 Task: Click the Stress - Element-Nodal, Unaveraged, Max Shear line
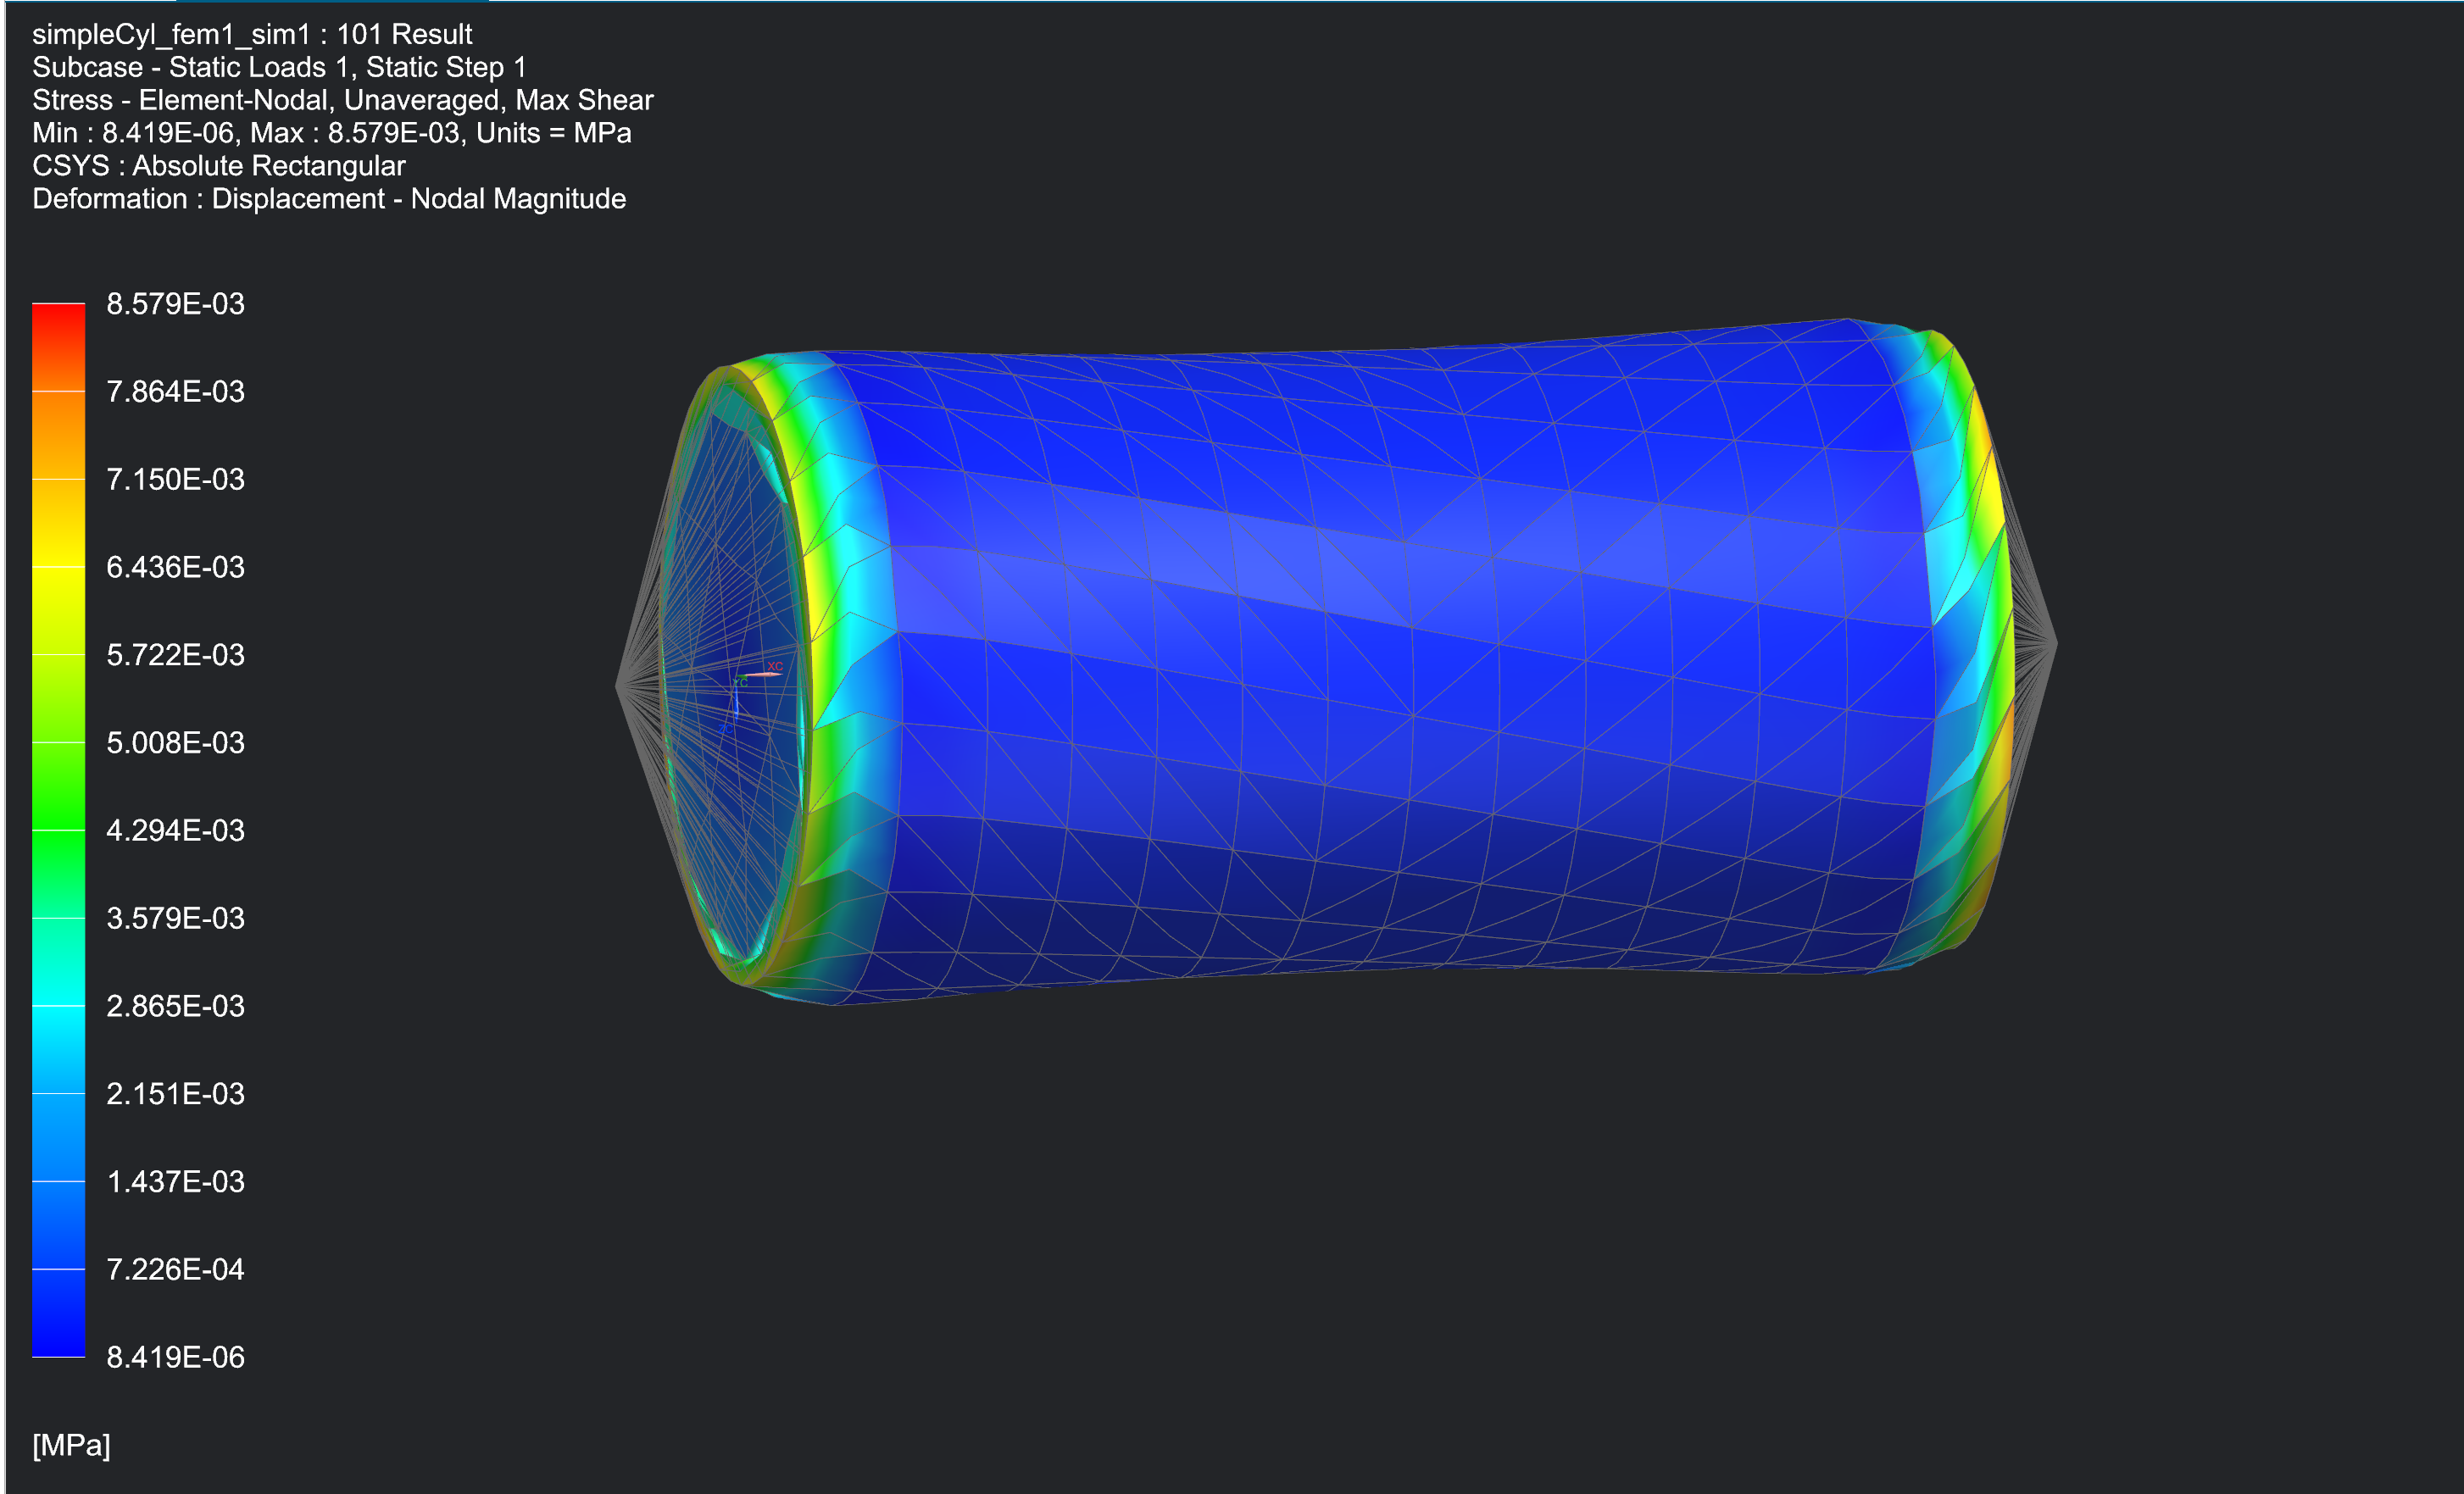(342, 100)
